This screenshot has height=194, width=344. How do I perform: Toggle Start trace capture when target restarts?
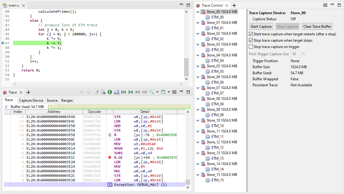[251, 34]
